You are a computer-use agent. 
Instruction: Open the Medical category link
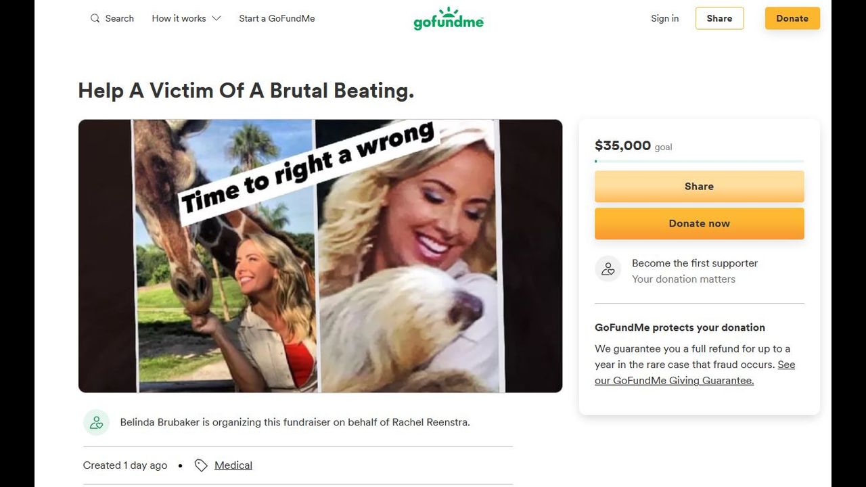(x=233, y=465)
